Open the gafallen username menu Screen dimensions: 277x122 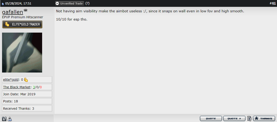[x=12, y=12]
